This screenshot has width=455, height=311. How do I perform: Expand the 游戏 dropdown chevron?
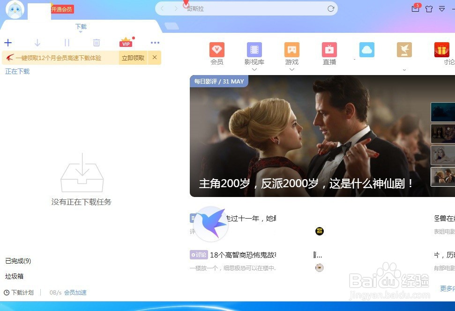click(292, 69)
